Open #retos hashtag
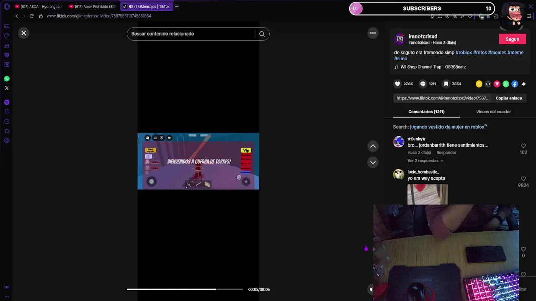Image resolution: width=536 pixels, height=301 pixels. (x=480, y=53)
